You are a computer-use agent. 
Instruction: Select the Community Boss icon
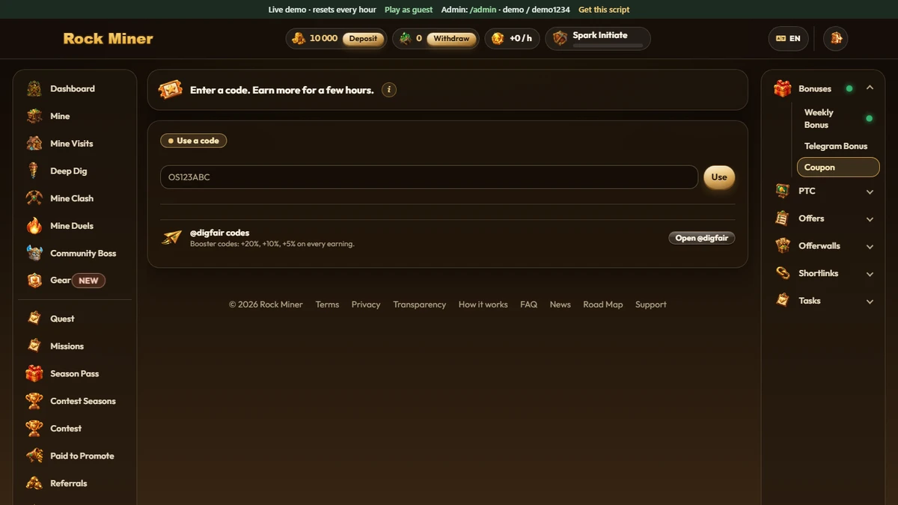(x=34, y=254)
